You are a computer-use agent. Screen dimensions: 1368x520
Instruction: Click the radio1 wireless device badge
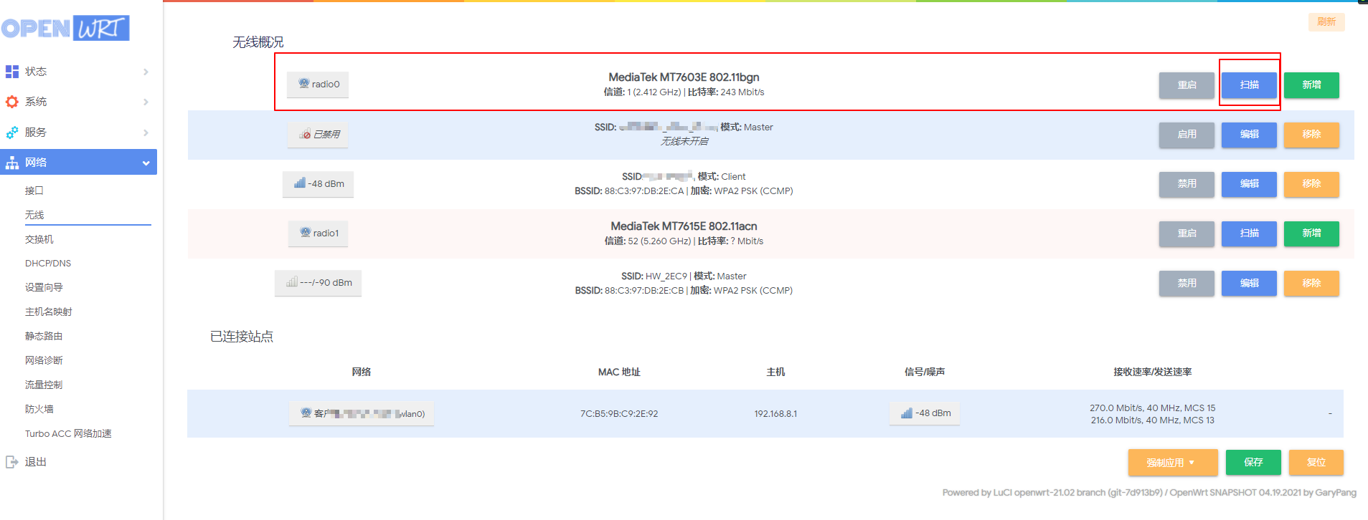(319, 233)
